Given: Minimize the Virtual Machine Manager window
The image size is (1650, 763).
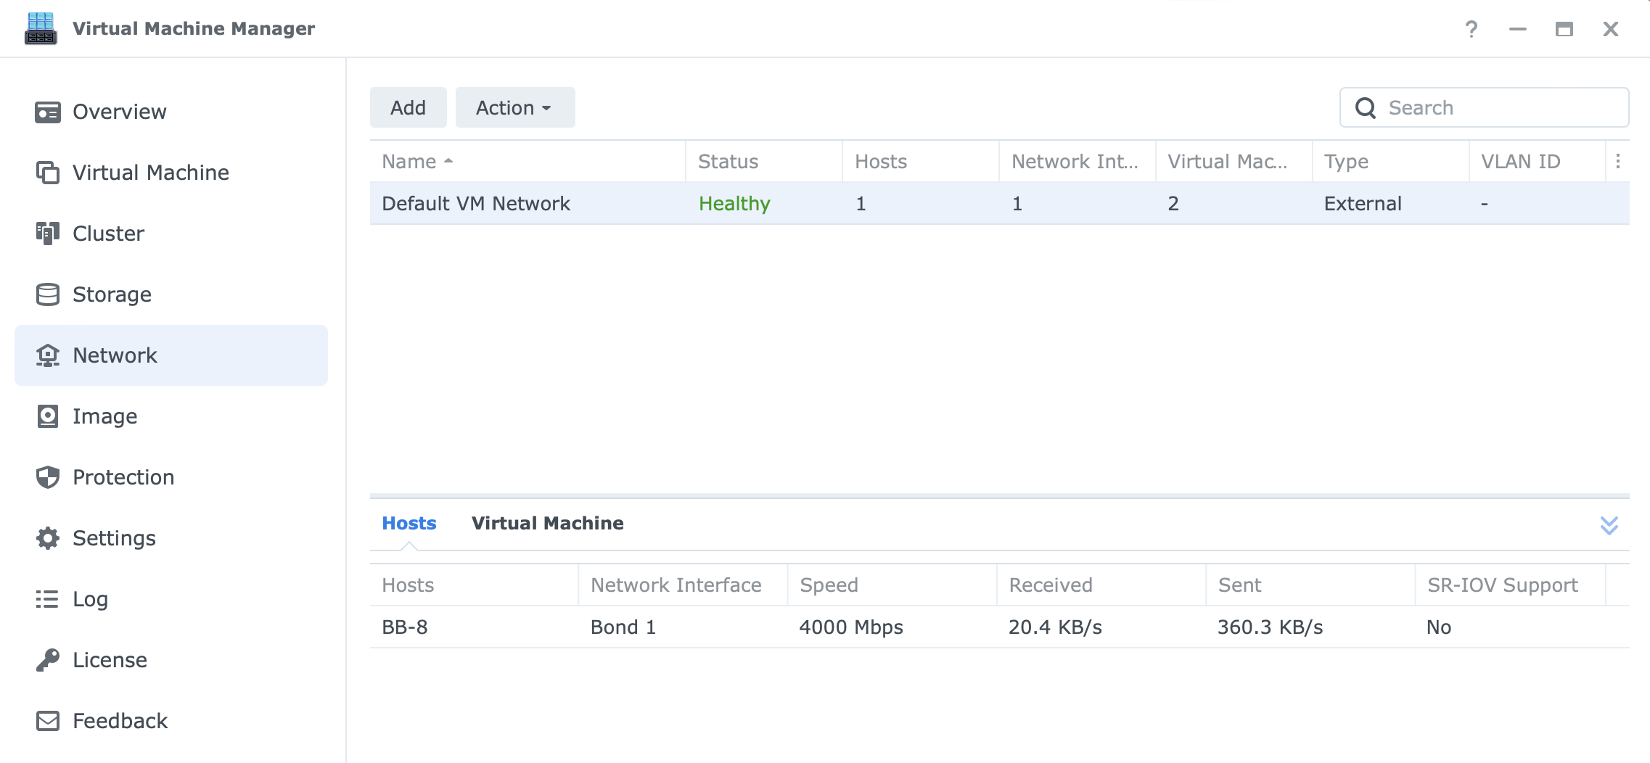Looking at the screenshot, I should (1518, 29).
